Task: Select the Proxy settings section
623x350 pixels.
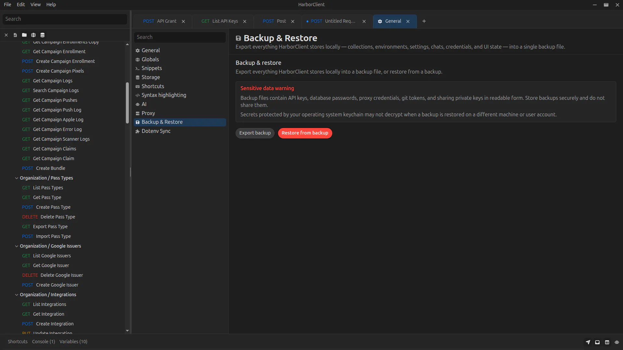Action: point(180,113)
